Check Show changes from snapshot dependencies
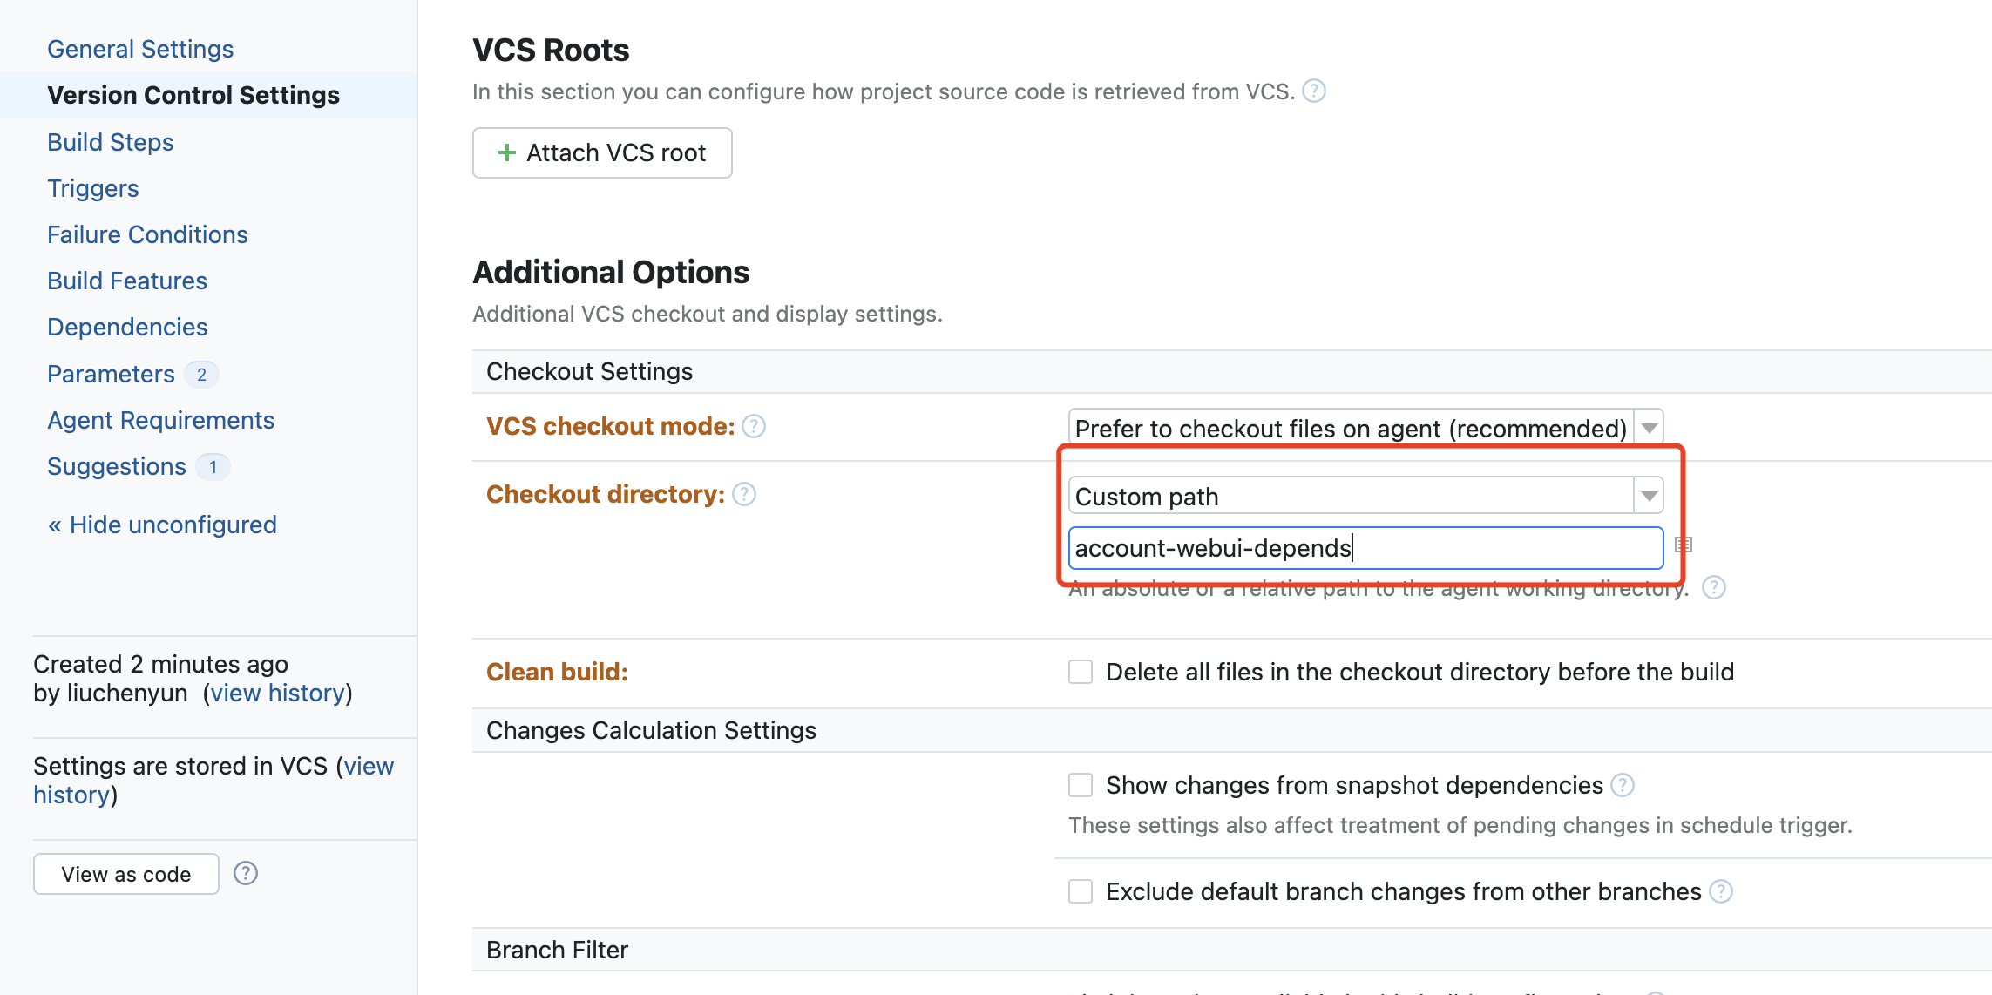The height and width of the screenshot is (995, 1992). (1081, 785)
